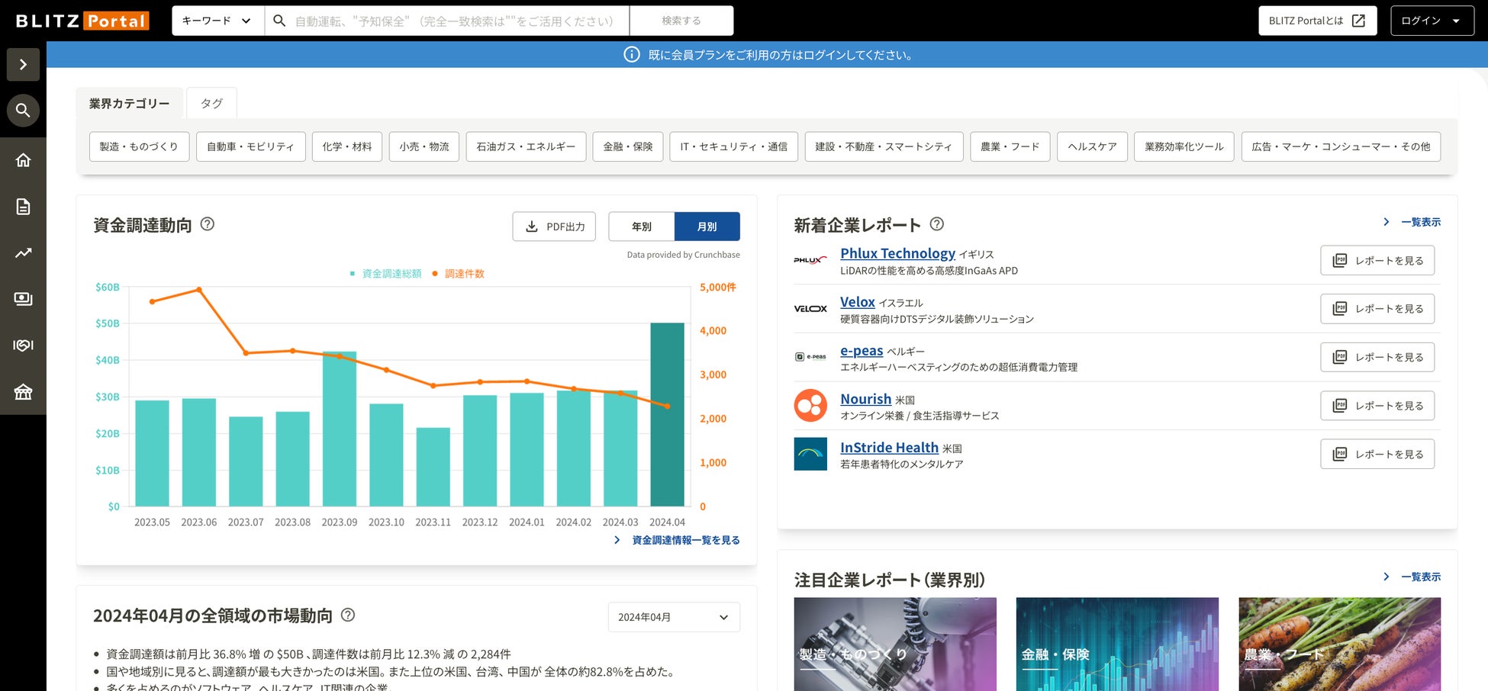Open the institution building sidebar icon
Viewport: 1488px width, 691px height.
point(23,392)
